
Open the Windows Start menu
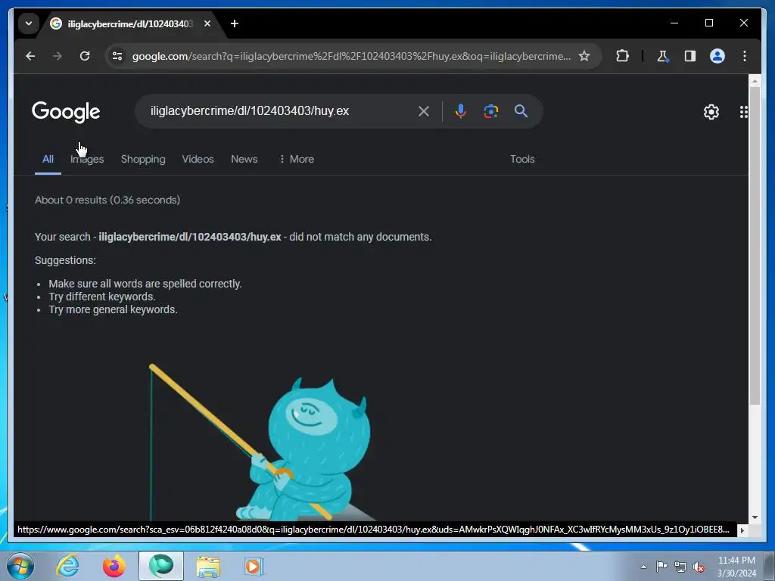click(20, 566)
